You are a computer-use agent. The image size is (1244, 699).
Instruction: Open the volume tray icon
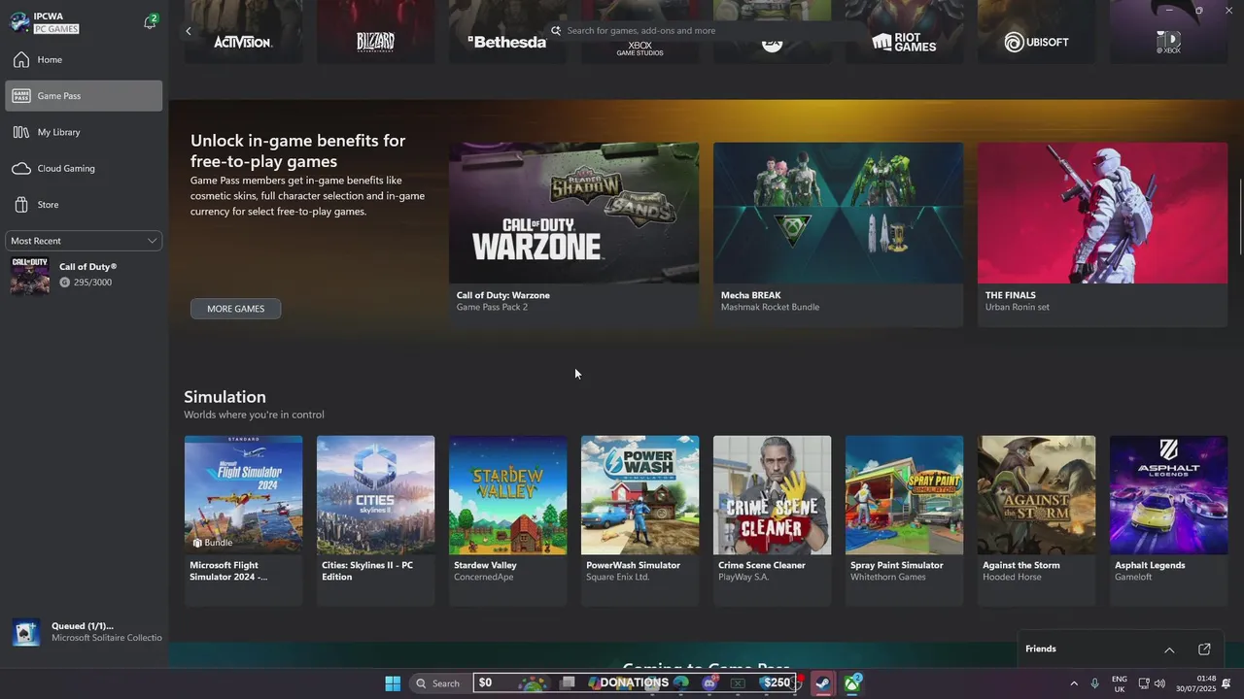(x=1159, y=683)
